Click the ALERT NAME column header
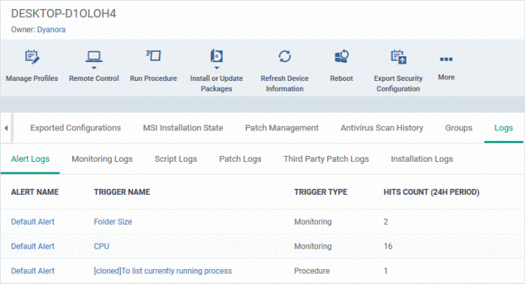This screenshot has width=525, height=284. tap(34, 192)
